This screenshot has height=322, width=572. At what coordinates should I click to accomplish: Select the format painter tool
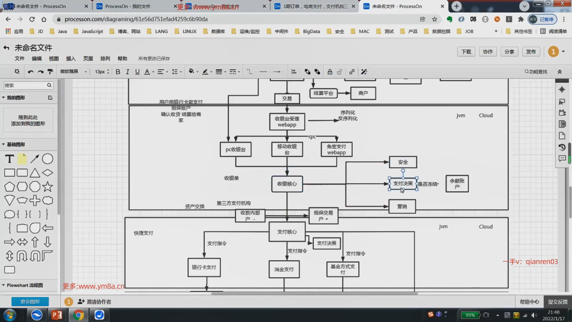[50, 72]
